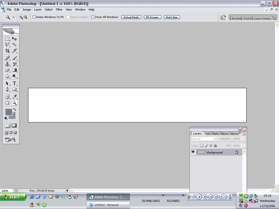
Task: Switch to the Paths tab
Action: point(216,133)
